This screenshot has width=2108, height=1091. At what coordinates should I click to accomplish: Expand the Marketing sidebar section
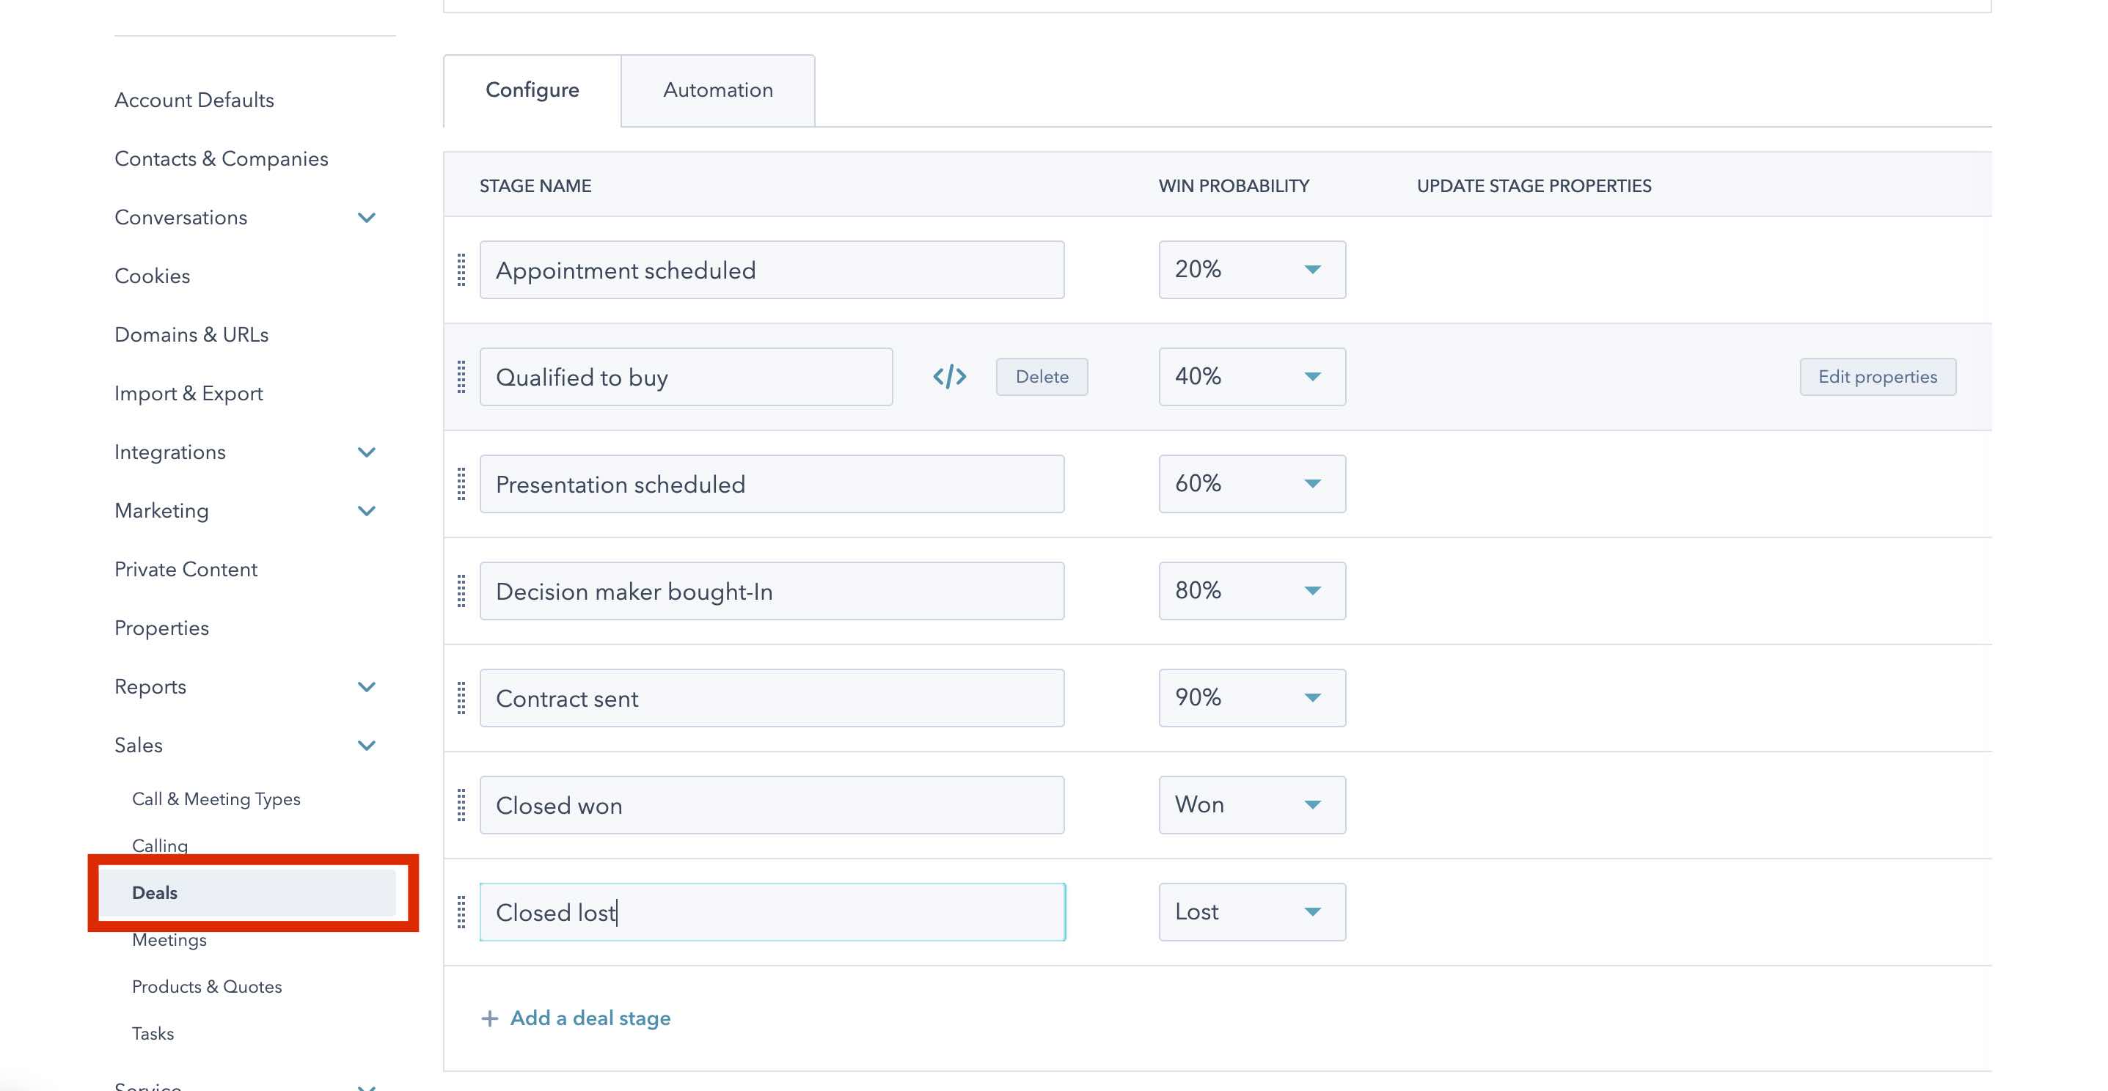(x=367, y=510)
